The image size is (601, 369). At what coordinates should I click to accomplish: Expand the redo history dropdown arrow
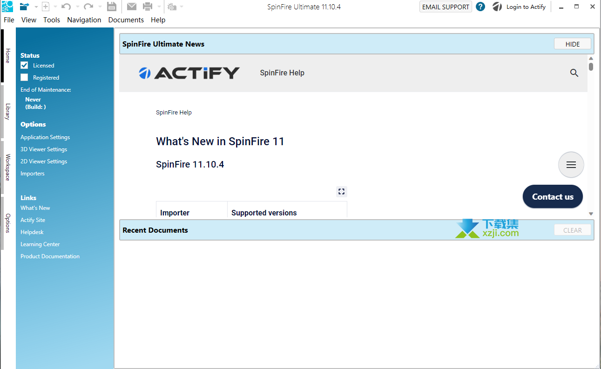(99, 7)
